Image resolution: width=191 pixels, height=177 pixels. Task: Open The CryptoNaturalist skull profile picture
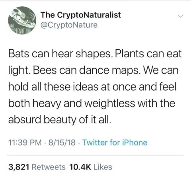tap(22, 20)
